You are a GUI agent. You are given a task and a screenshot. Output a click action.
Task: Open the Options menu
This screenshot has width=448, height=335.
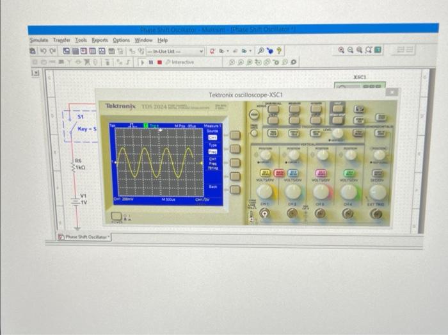tap(121, 40)
